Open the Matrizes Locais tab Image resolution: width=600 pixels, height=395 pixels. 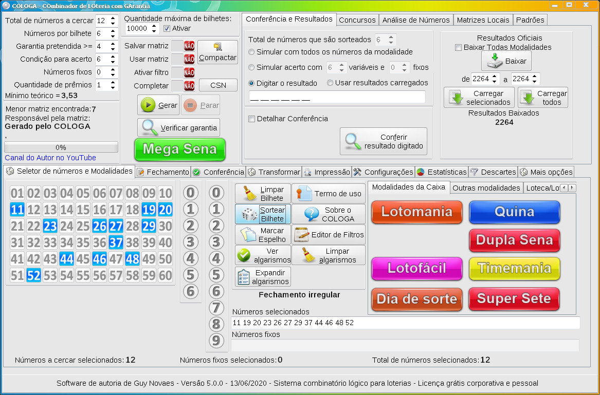click(483, 20)
